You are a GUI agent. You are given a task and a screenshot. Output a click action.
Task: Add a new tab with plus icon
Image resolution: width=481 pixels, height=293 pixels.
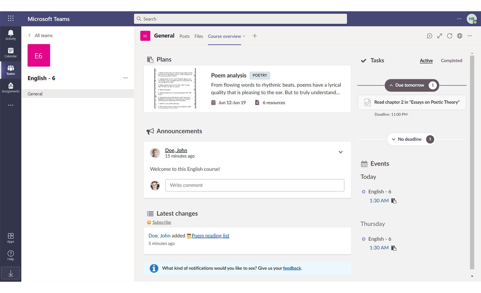(x=255, y=36)
